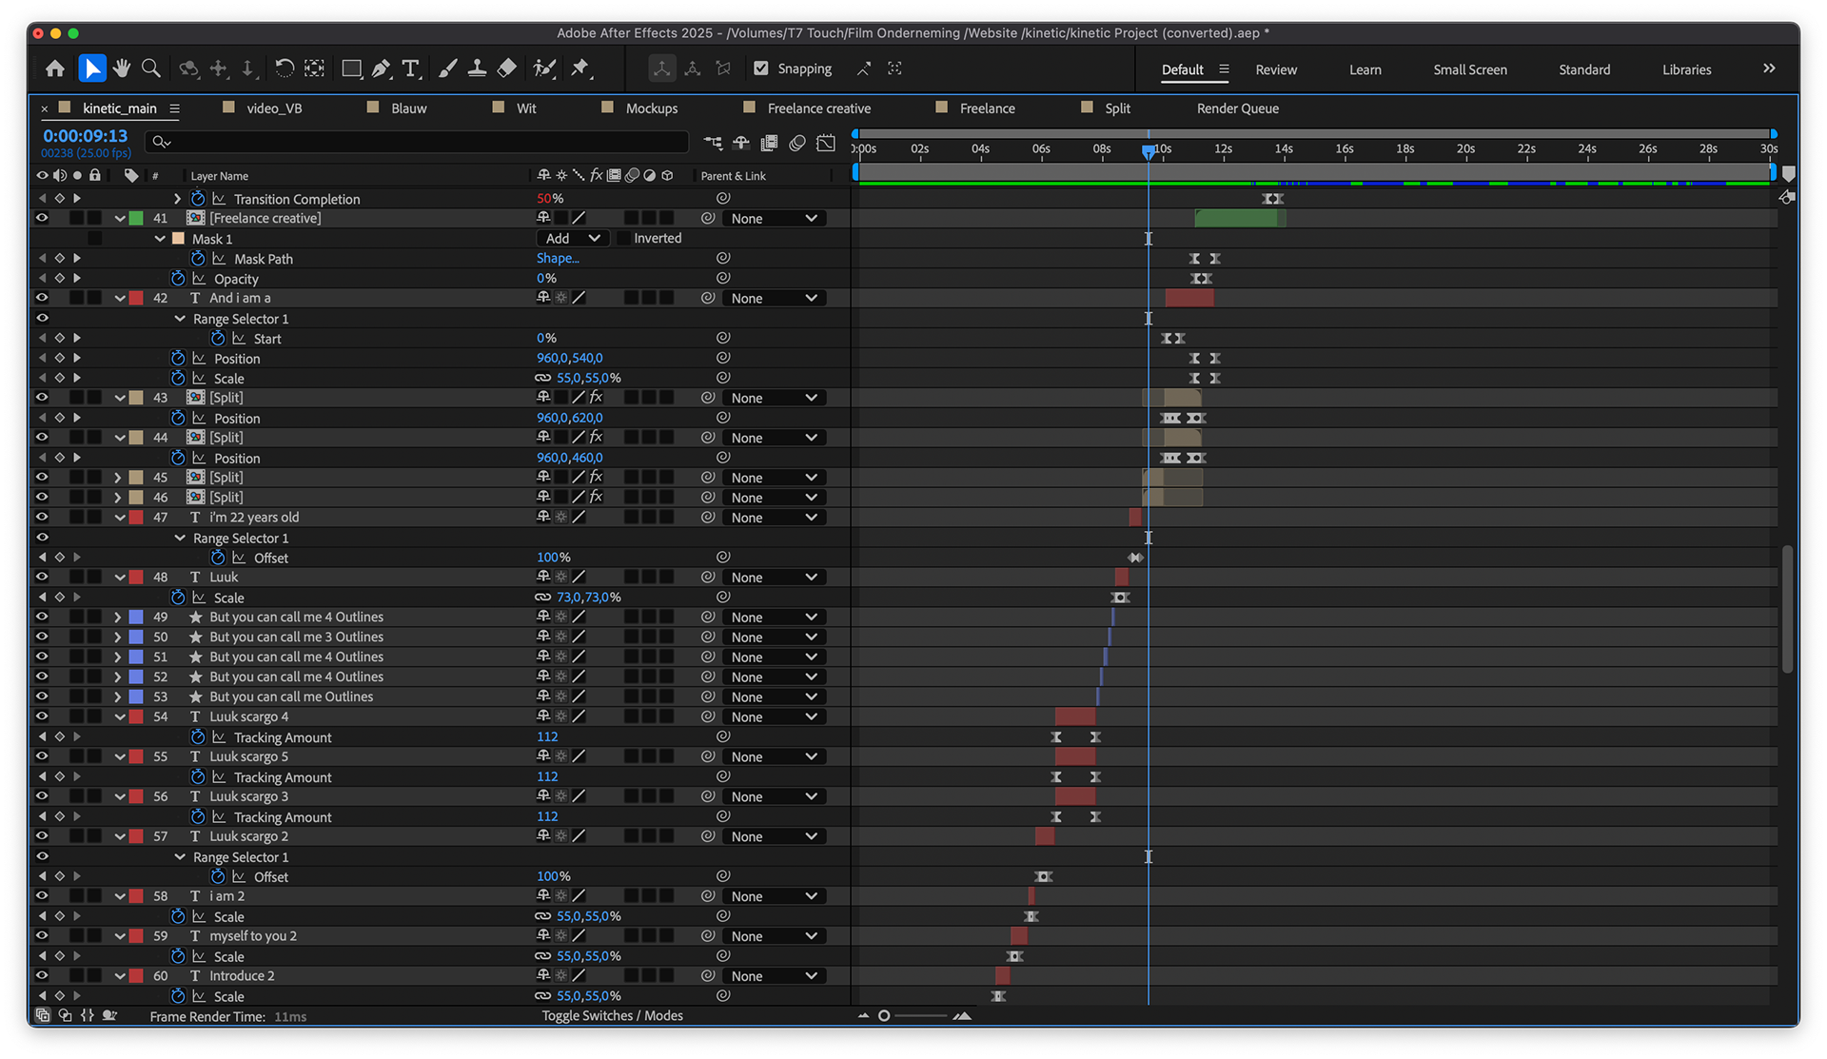The height and width of the screenshot is (1059, 1827).
Task: Select the Rectangle shape tool
Action: (351, 69)
